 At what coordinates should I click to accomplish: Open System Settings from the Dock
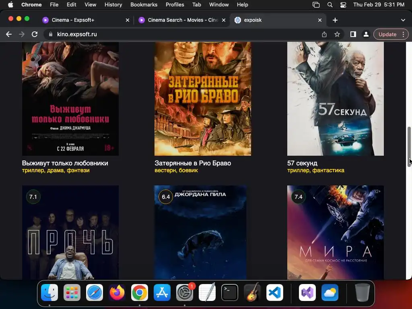(184, 293)
